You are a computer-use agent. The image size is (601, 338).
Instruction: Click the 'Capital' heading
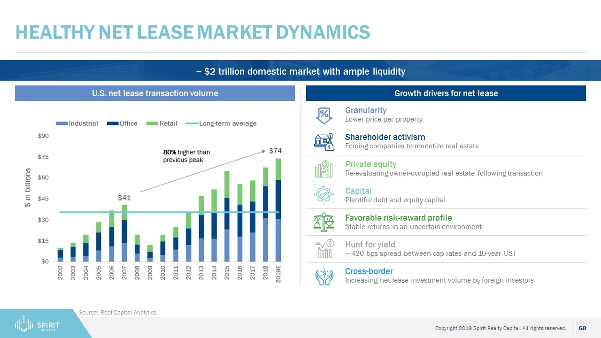pos(358,191)
